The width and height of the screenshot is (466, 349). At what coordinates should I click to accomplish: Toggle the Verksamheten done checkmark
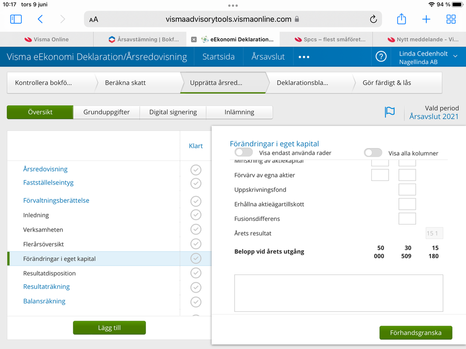(196, 229)
